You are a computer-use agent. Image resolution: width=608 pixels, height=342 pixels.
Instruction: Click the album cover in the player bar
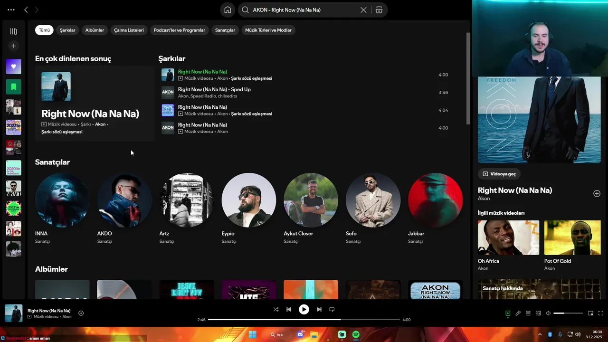pos(14,313)
